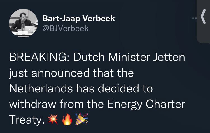Open the @BJVerbeek handle link
The width and height of the screenshot is (210, 133).
(66, 28)
